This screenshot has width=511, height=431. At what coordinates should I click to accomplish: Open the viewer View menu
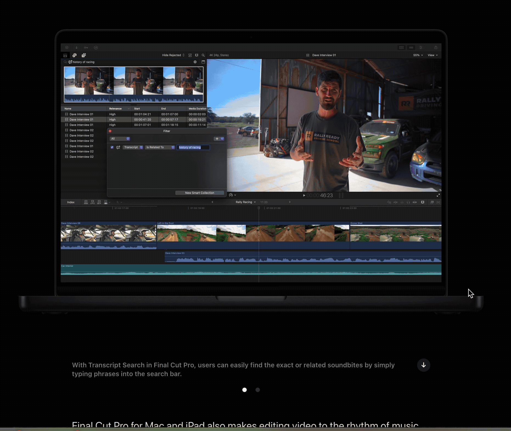[433, 55]
